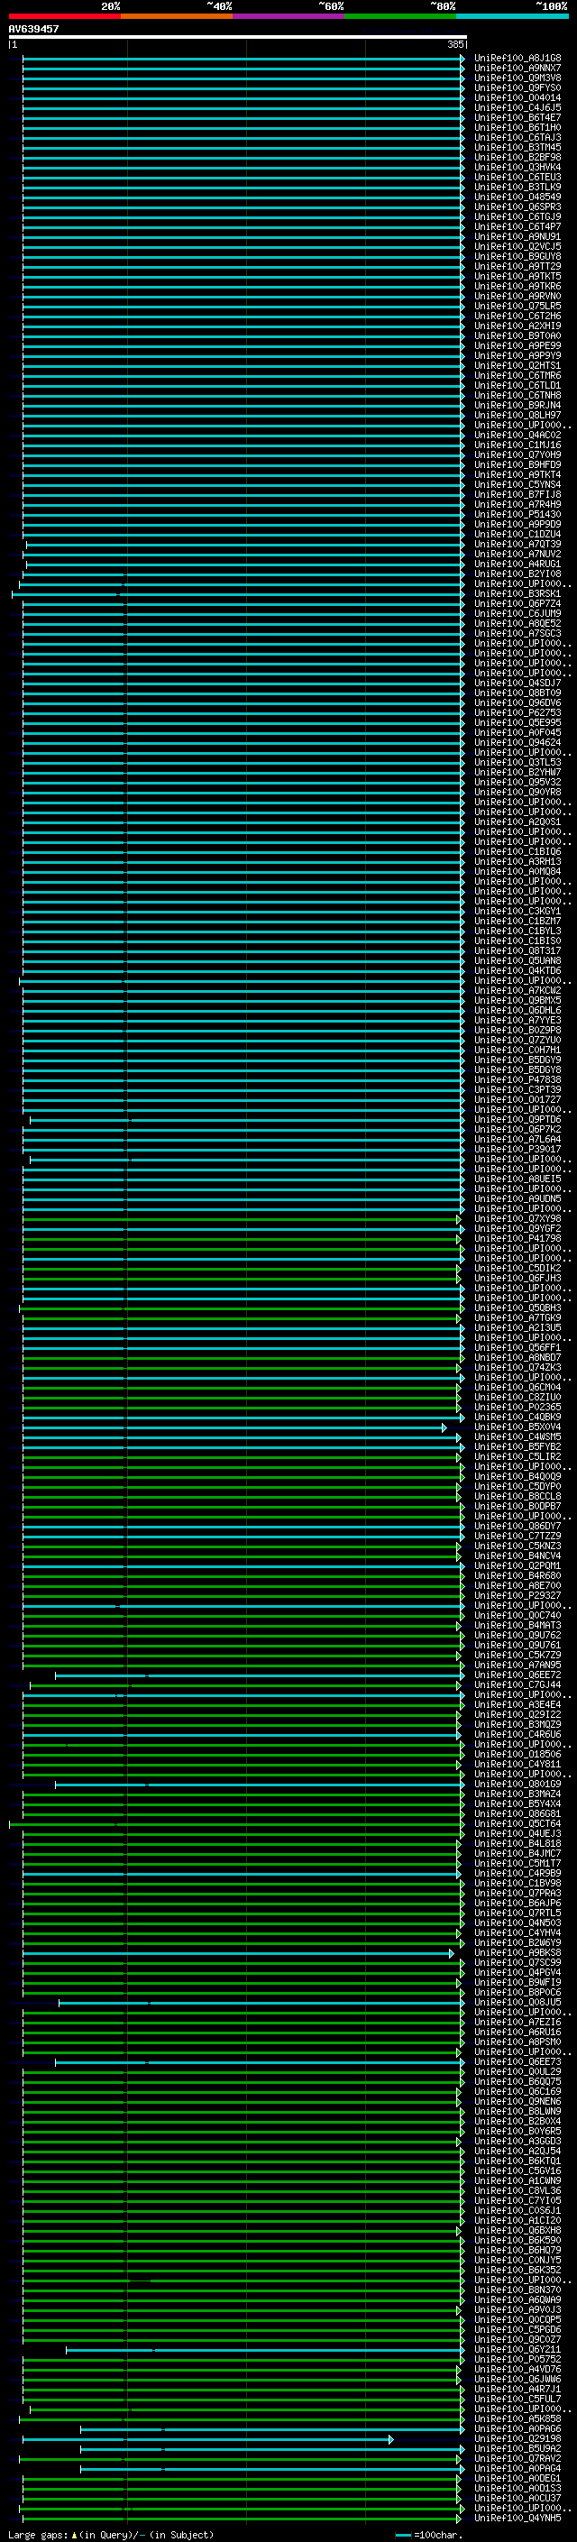The width and height of the screenshot is (577, 2542).
Task: Click the query name AV639457
Action: point(33,29)
